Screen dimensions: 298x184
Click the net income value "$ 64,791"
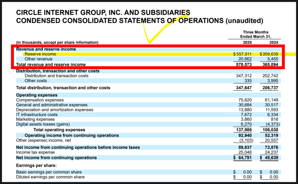click(242, 158)
